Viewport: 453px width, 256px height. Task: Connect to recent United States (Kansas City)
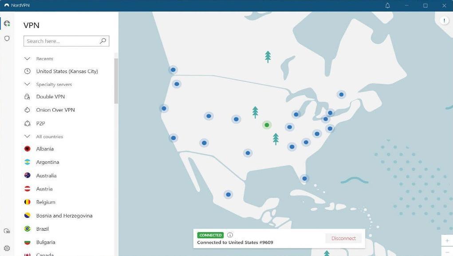pyautogui.click(x=67, y=71)
